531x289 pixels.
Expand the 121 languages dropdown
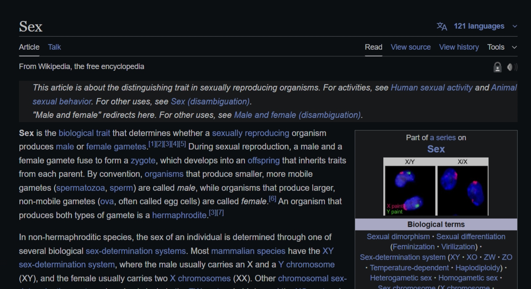pyautogui.click(x=479, y=26)
